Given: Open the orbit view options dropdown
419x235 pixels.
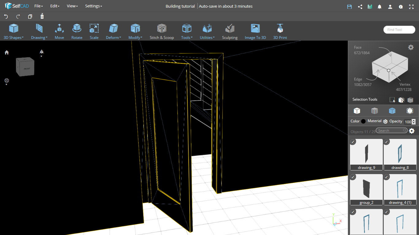Looking at the screenshot, I should (x=7, y=82).
